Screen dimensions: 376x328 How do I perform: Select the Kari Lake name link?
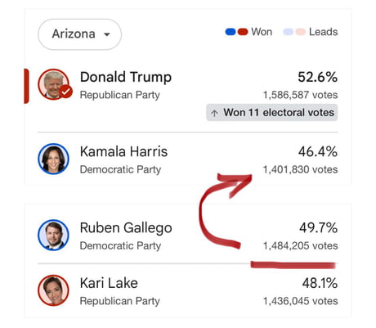point(109,283)
